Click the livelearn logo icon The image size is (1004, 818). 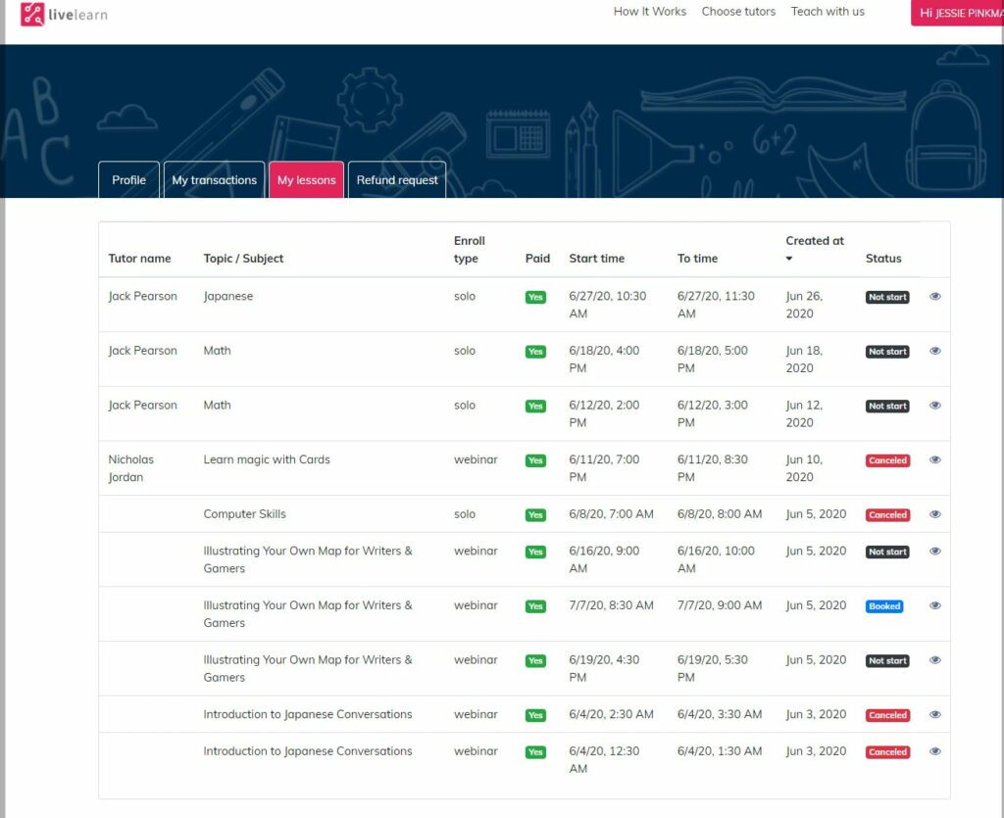[32, 15]
